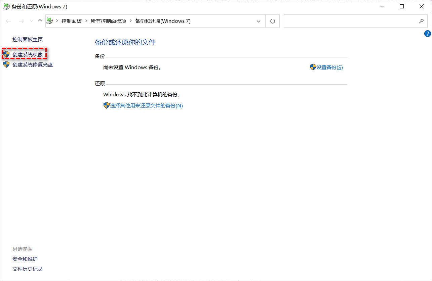Open 安全和维护 from the sidebar
Image resolution: width=432 pixels, height=281 pixels.
pos(25,259)
